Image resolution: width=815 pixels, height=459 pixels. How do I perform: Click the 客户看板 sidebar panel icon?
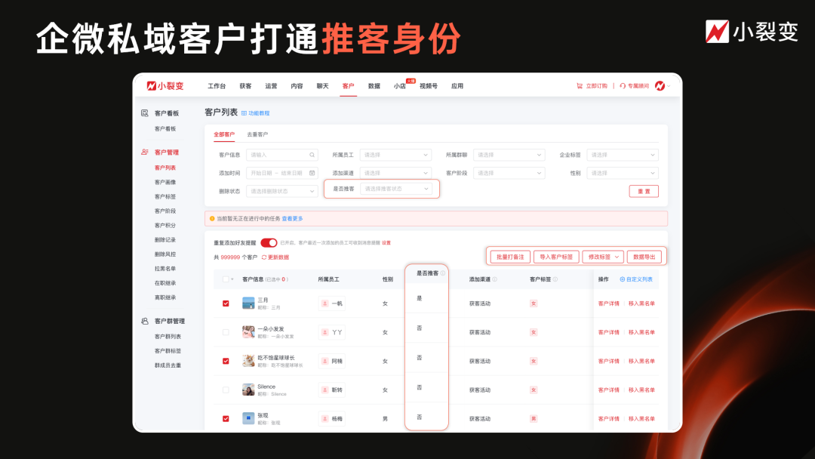coord(143,114)
